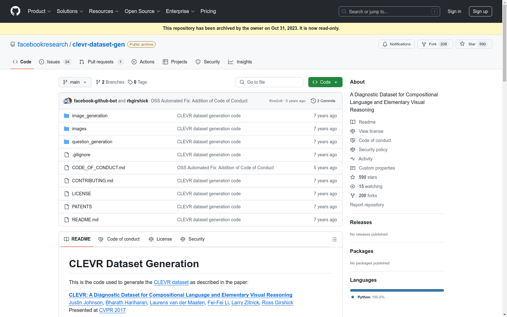
Task: Expand the Resources menu
Action: [x=104, y=11]
